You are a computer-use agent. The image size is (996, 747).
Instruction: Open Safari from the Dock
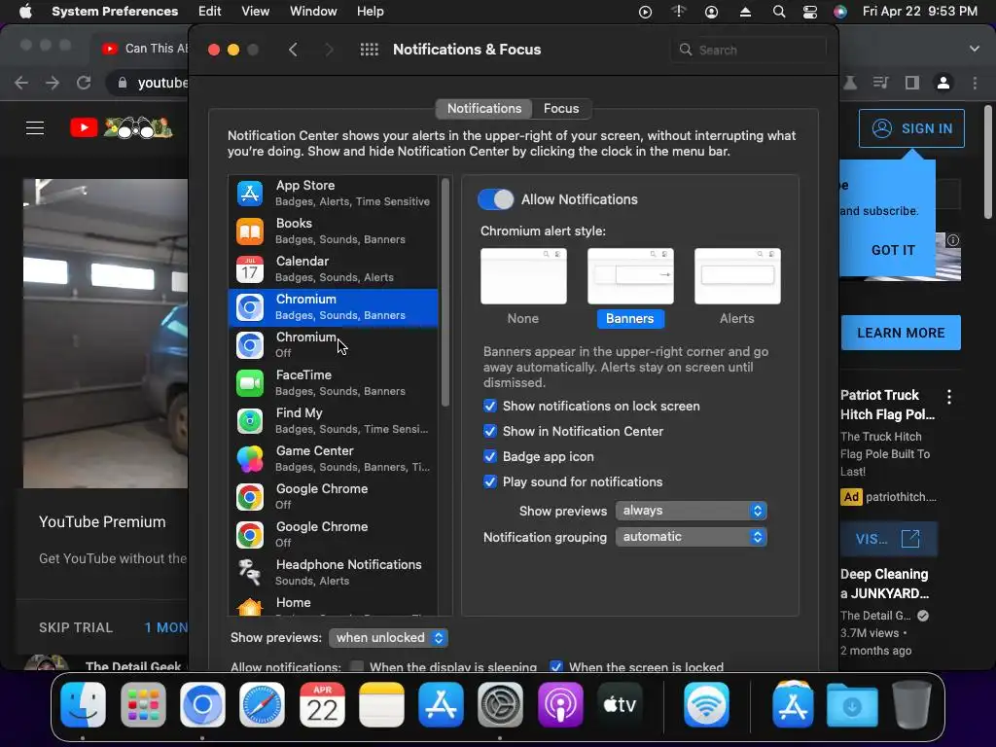coord(263,704)
